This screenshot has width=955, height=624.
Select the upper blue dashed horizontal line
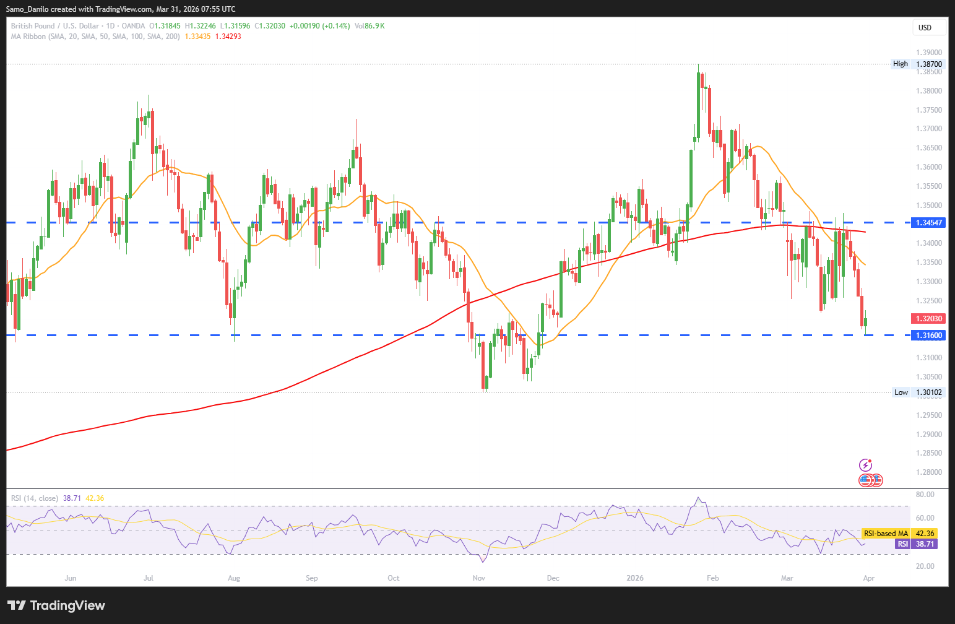[x=495, y=222]
